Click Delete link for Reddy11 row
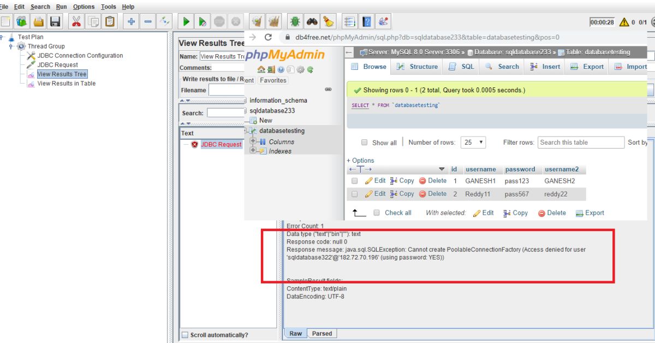Screen dimensions: 655x343 point(432,194)
